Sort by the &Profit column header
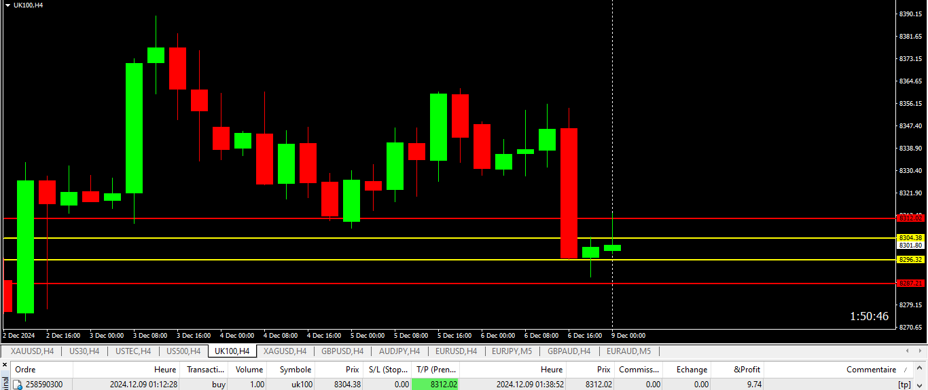The height and width of the screenshot is (390, 928). pos(738,370)
